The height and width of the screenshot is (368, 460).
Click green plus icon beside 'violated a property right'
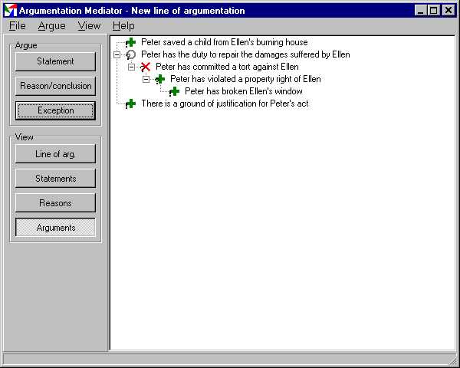click(x=159, y=80)
